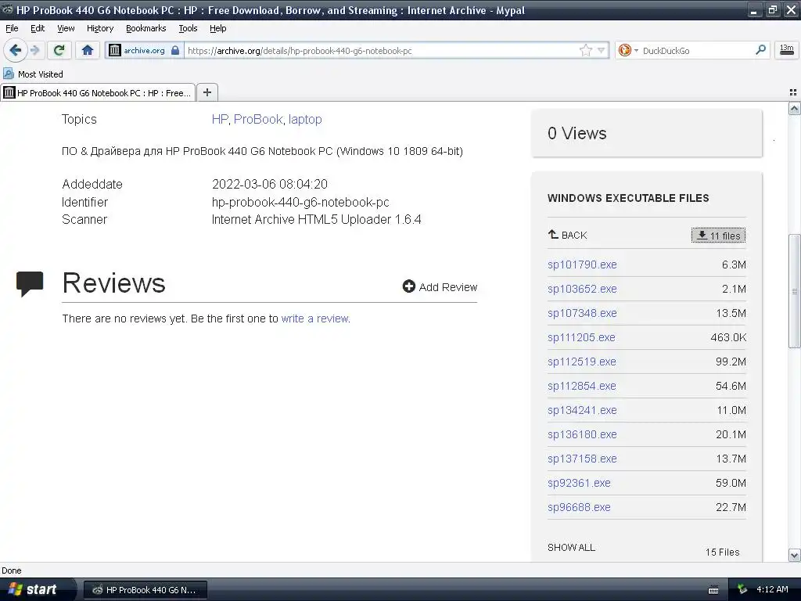
Task: Open a new tab with the plus button
Action: tap(207, 92)
